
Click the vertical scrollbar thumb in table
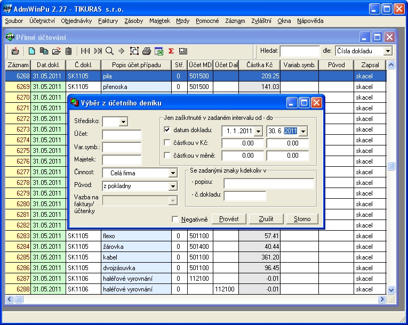click(x=391, y=166)
